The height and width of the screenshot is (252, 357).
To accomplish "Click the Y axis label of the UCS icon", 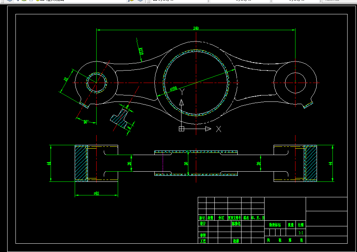I will [x=182, y=92].
